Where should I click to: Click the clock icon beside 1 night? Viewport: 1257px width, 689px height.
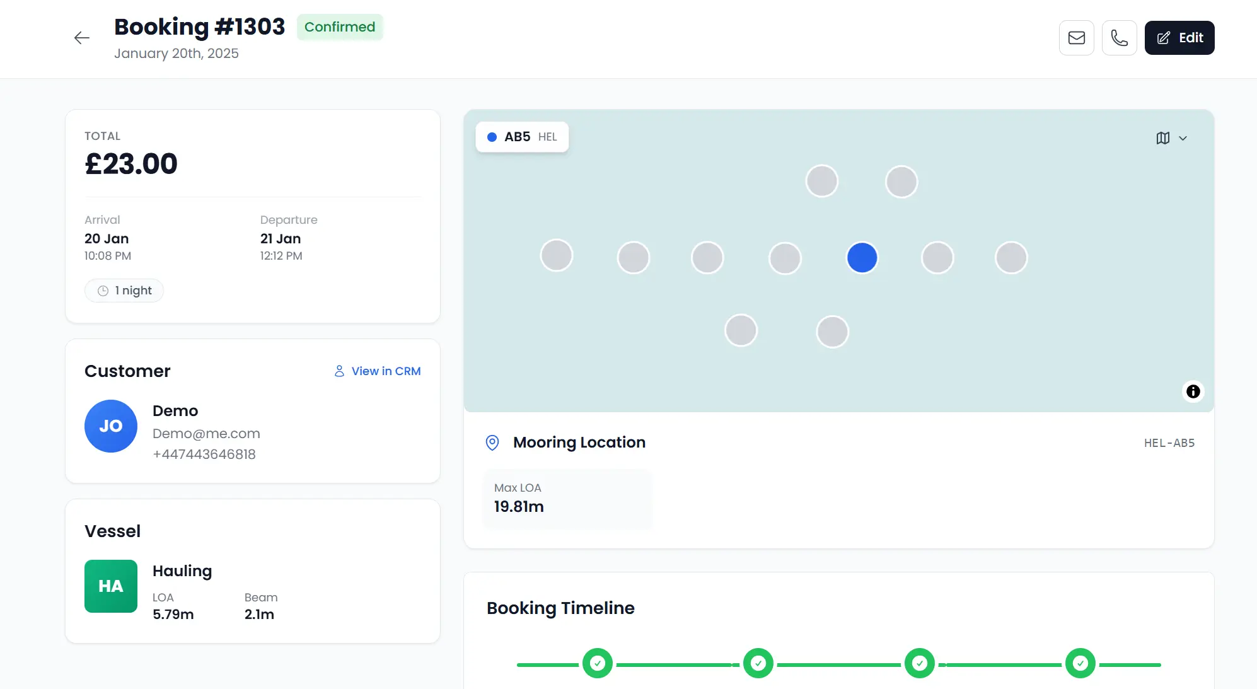click(102, 291)
